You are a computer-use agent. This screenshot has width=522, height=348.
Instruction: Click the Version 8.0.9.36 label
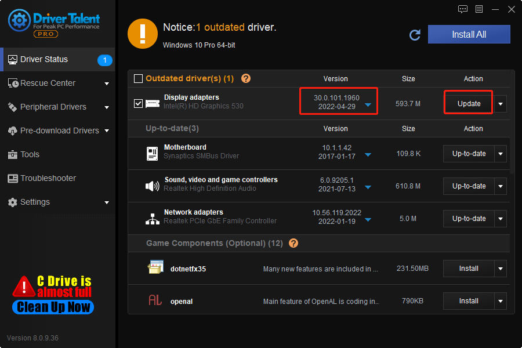click(x=32, y=338)
